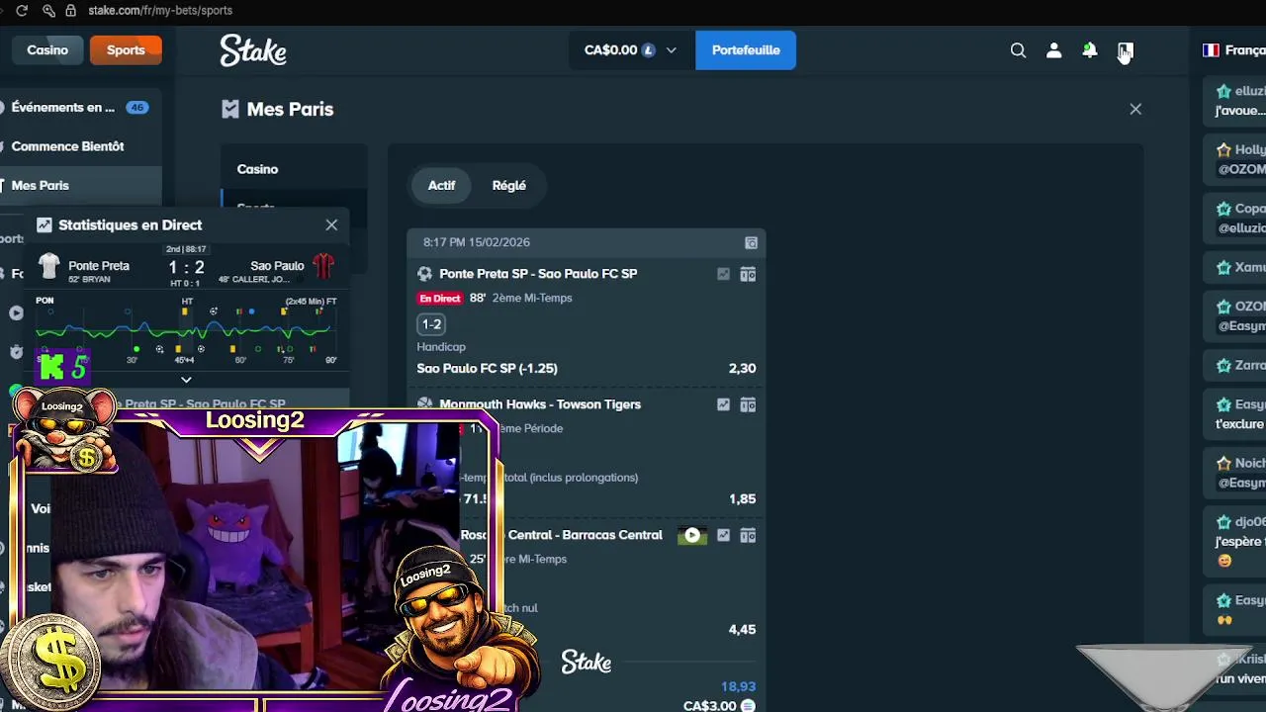The height and width of the screenshot is (712, 1266).
Task: Close the Mes Paris panel
Action: [1135, 109]
